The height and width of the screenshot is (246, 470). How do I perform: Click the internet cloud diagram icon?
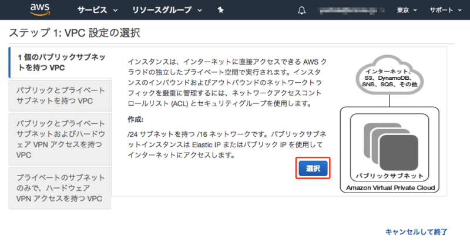click(x=390, y=75)
